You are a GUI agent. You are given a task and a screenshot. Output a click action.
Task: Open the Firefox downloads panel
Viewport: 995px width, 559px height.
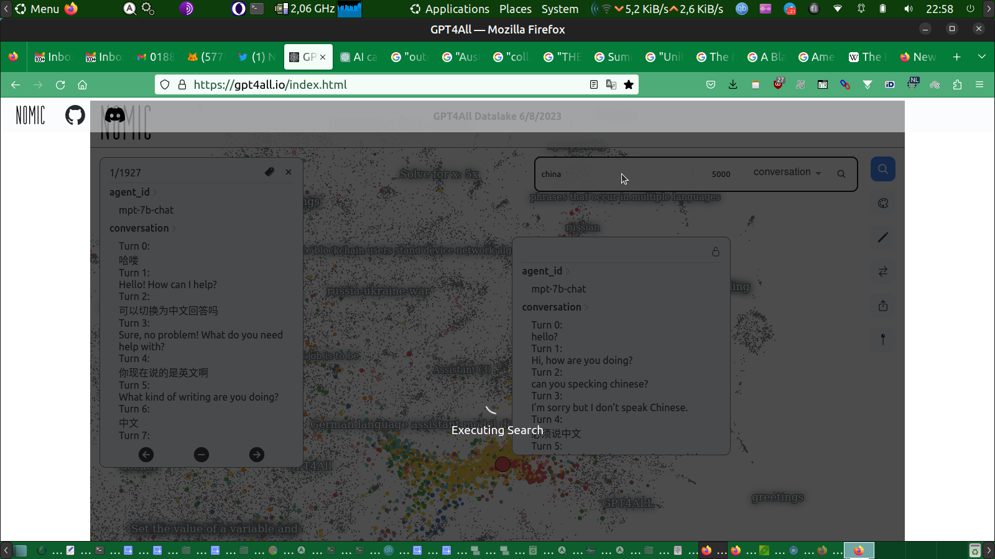(x=733, y=84)
